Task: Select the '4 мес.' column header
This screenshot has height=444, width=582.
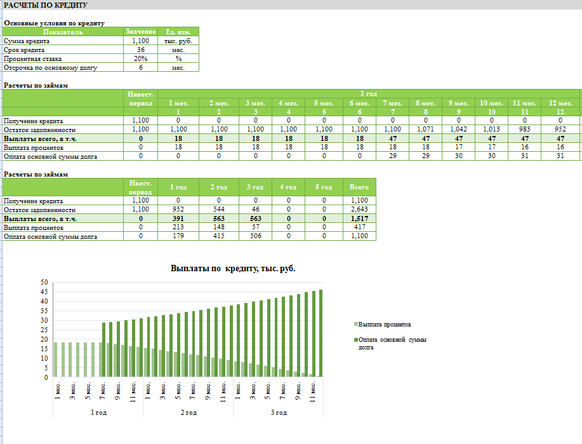Action: tap(288, 103)
